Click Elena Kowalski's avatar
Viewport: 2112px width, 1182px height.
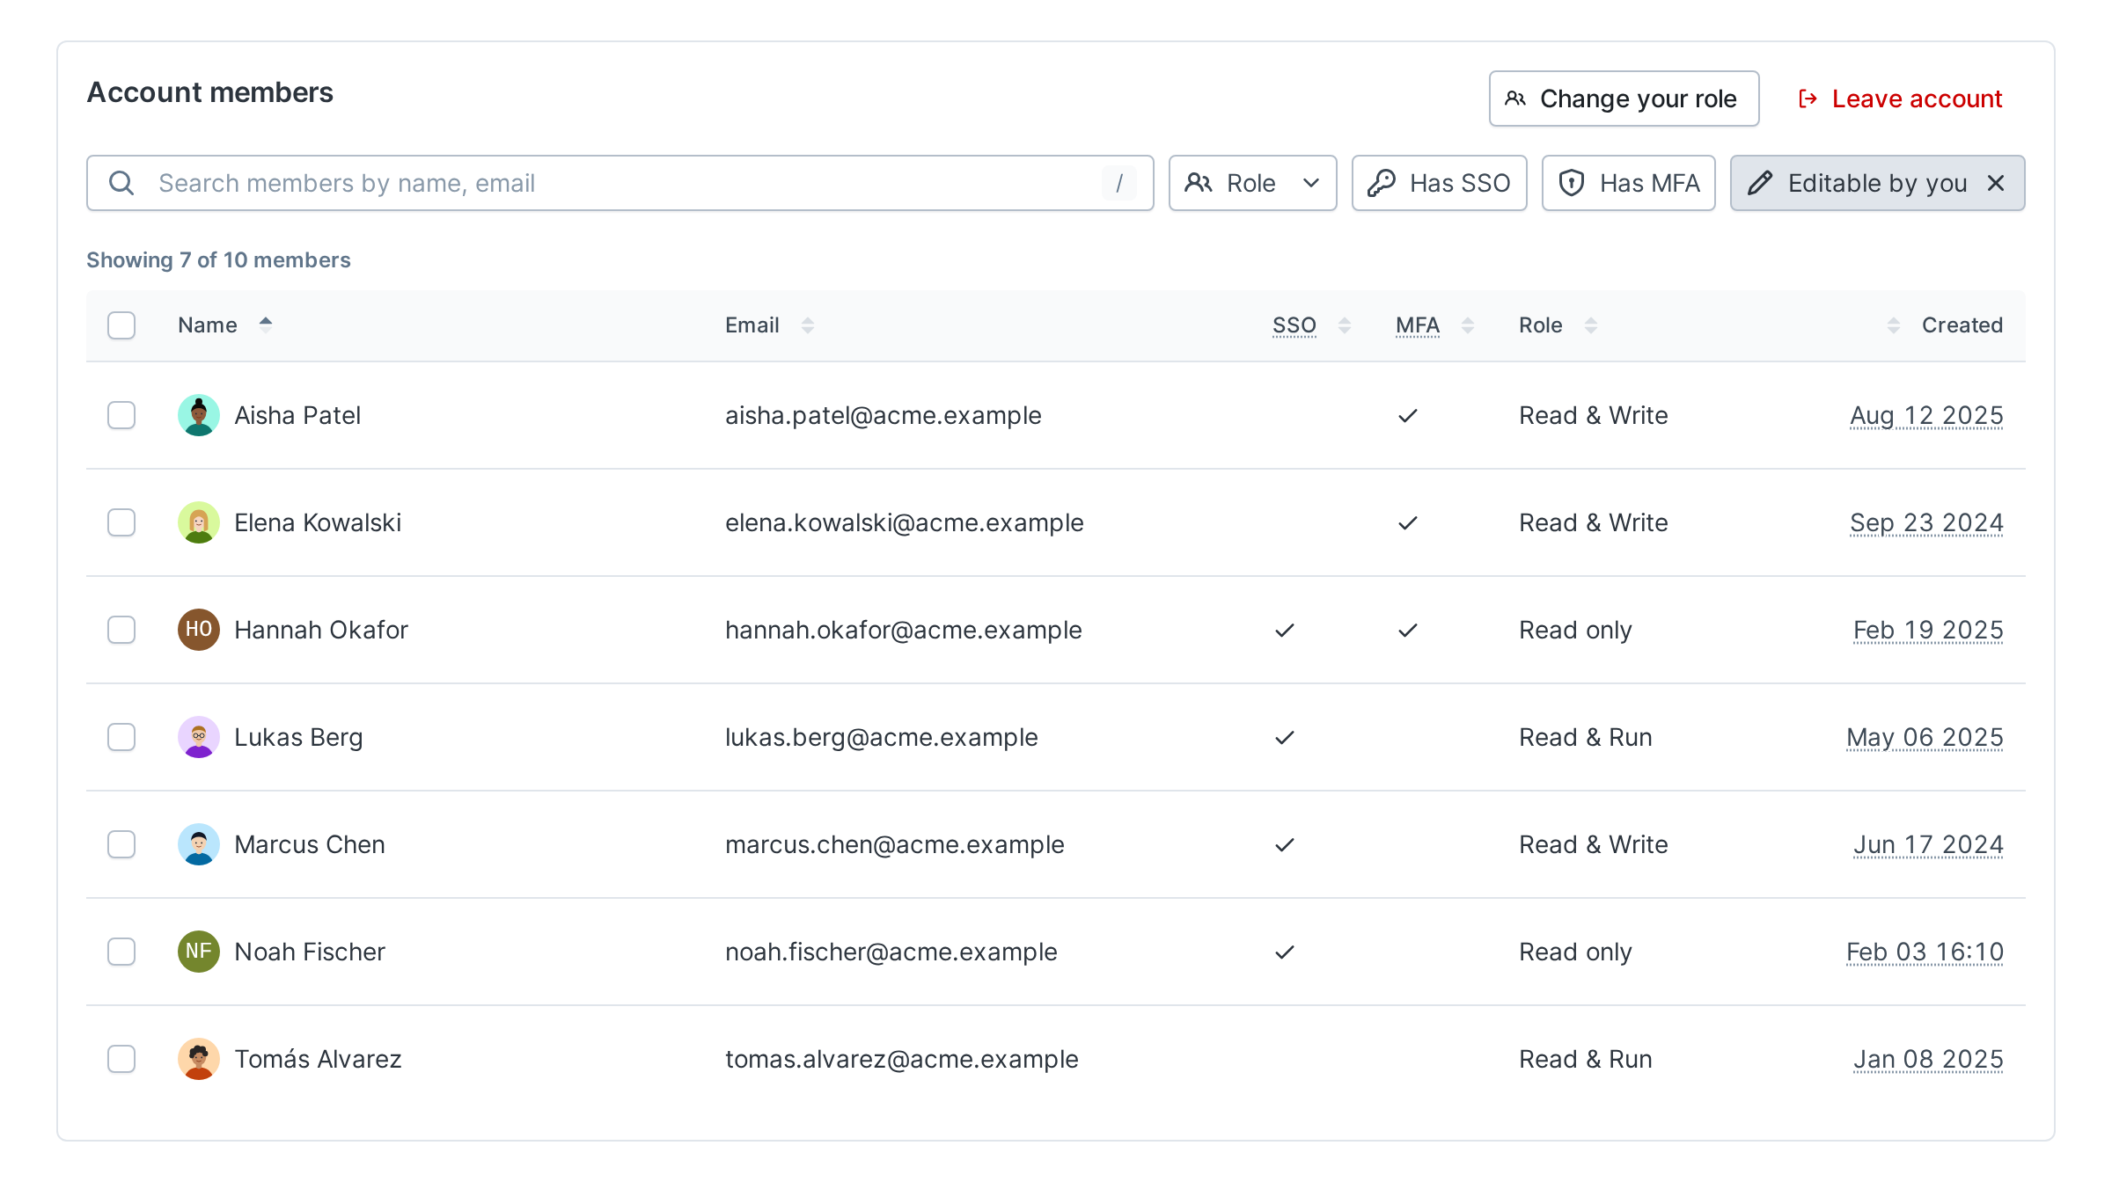tap(199, 522)
